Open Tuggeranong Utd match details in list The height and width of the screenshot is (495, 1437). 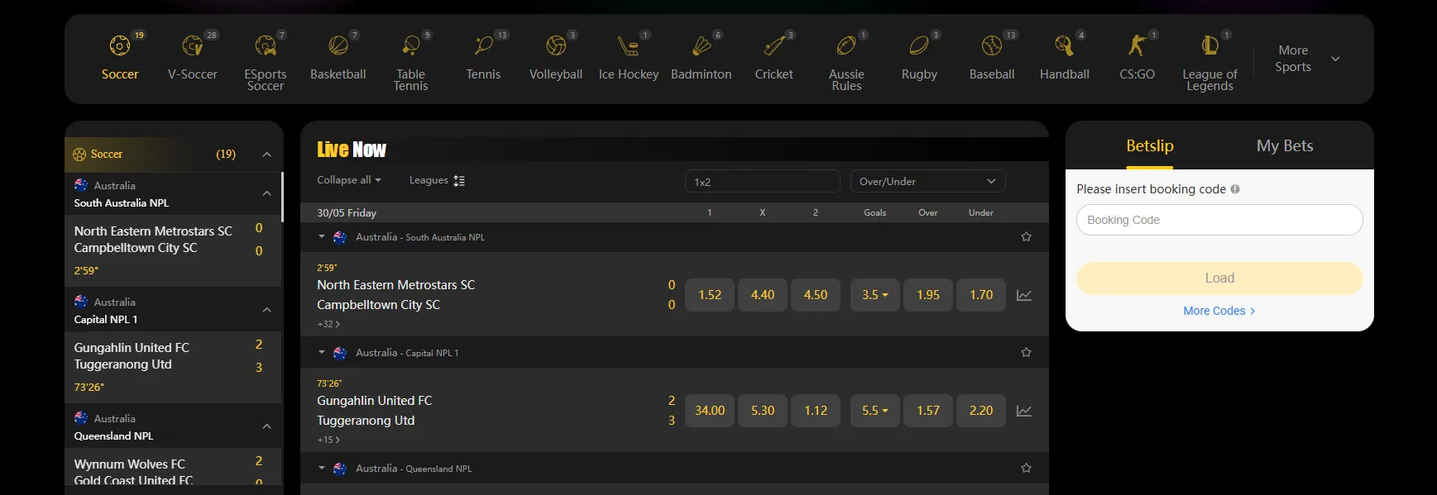[366, 421]
